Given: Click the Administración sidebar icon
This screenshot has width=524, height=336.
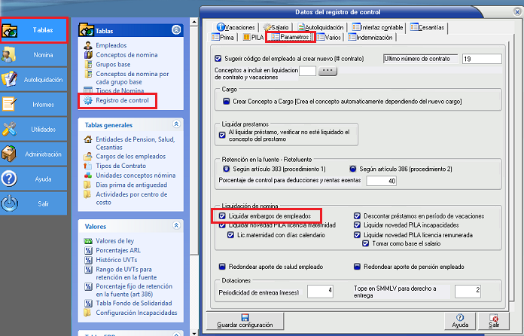Looking at the screenshot, I should 11,154.
